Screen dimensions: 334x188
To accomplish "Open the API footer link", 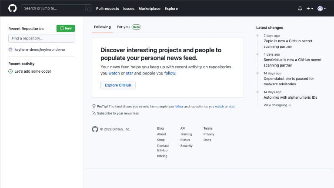I will 183,128.
